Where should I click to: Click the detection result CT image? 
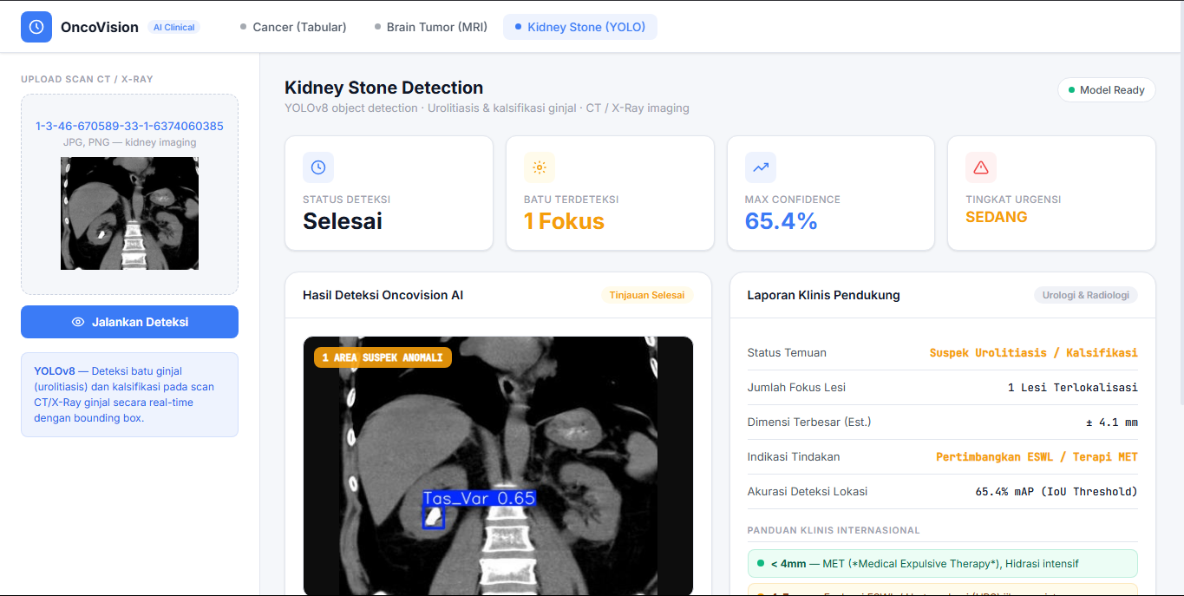coord(498,466)
